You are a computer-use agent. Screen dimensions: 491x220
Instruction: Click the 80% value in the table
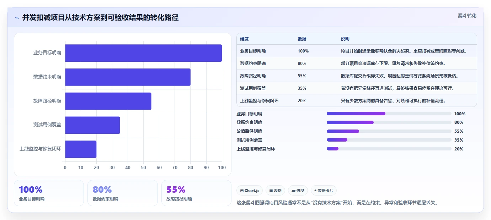(x=302, y=64)
